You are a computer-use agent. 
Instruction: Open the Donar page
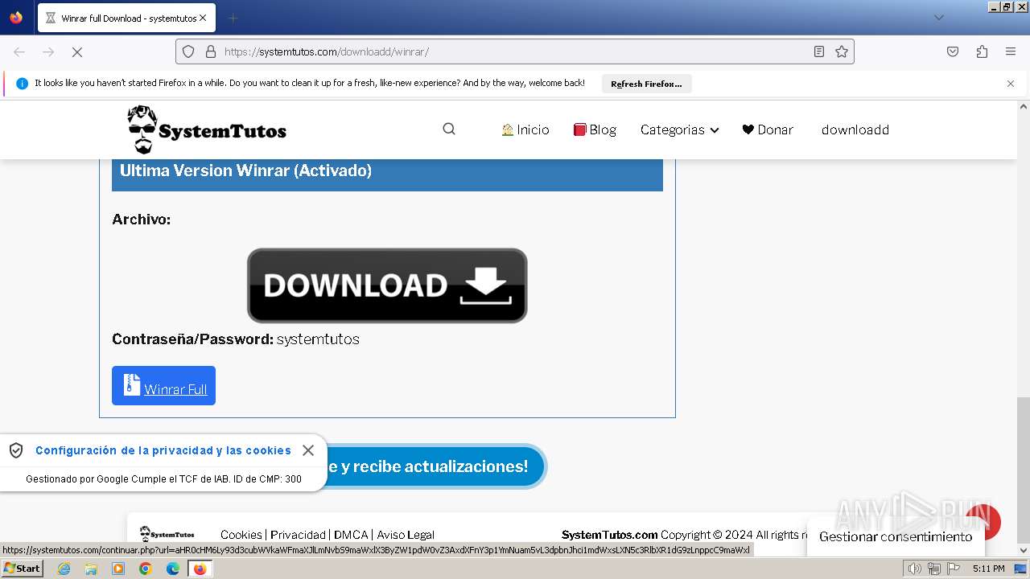click(768, 129)
